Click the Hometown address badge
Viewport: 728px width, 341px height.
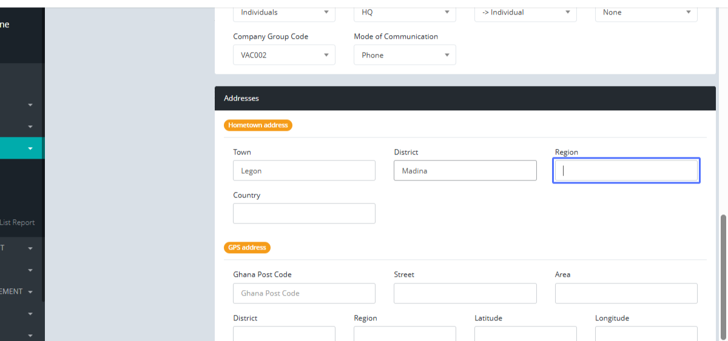click(258, 125)
